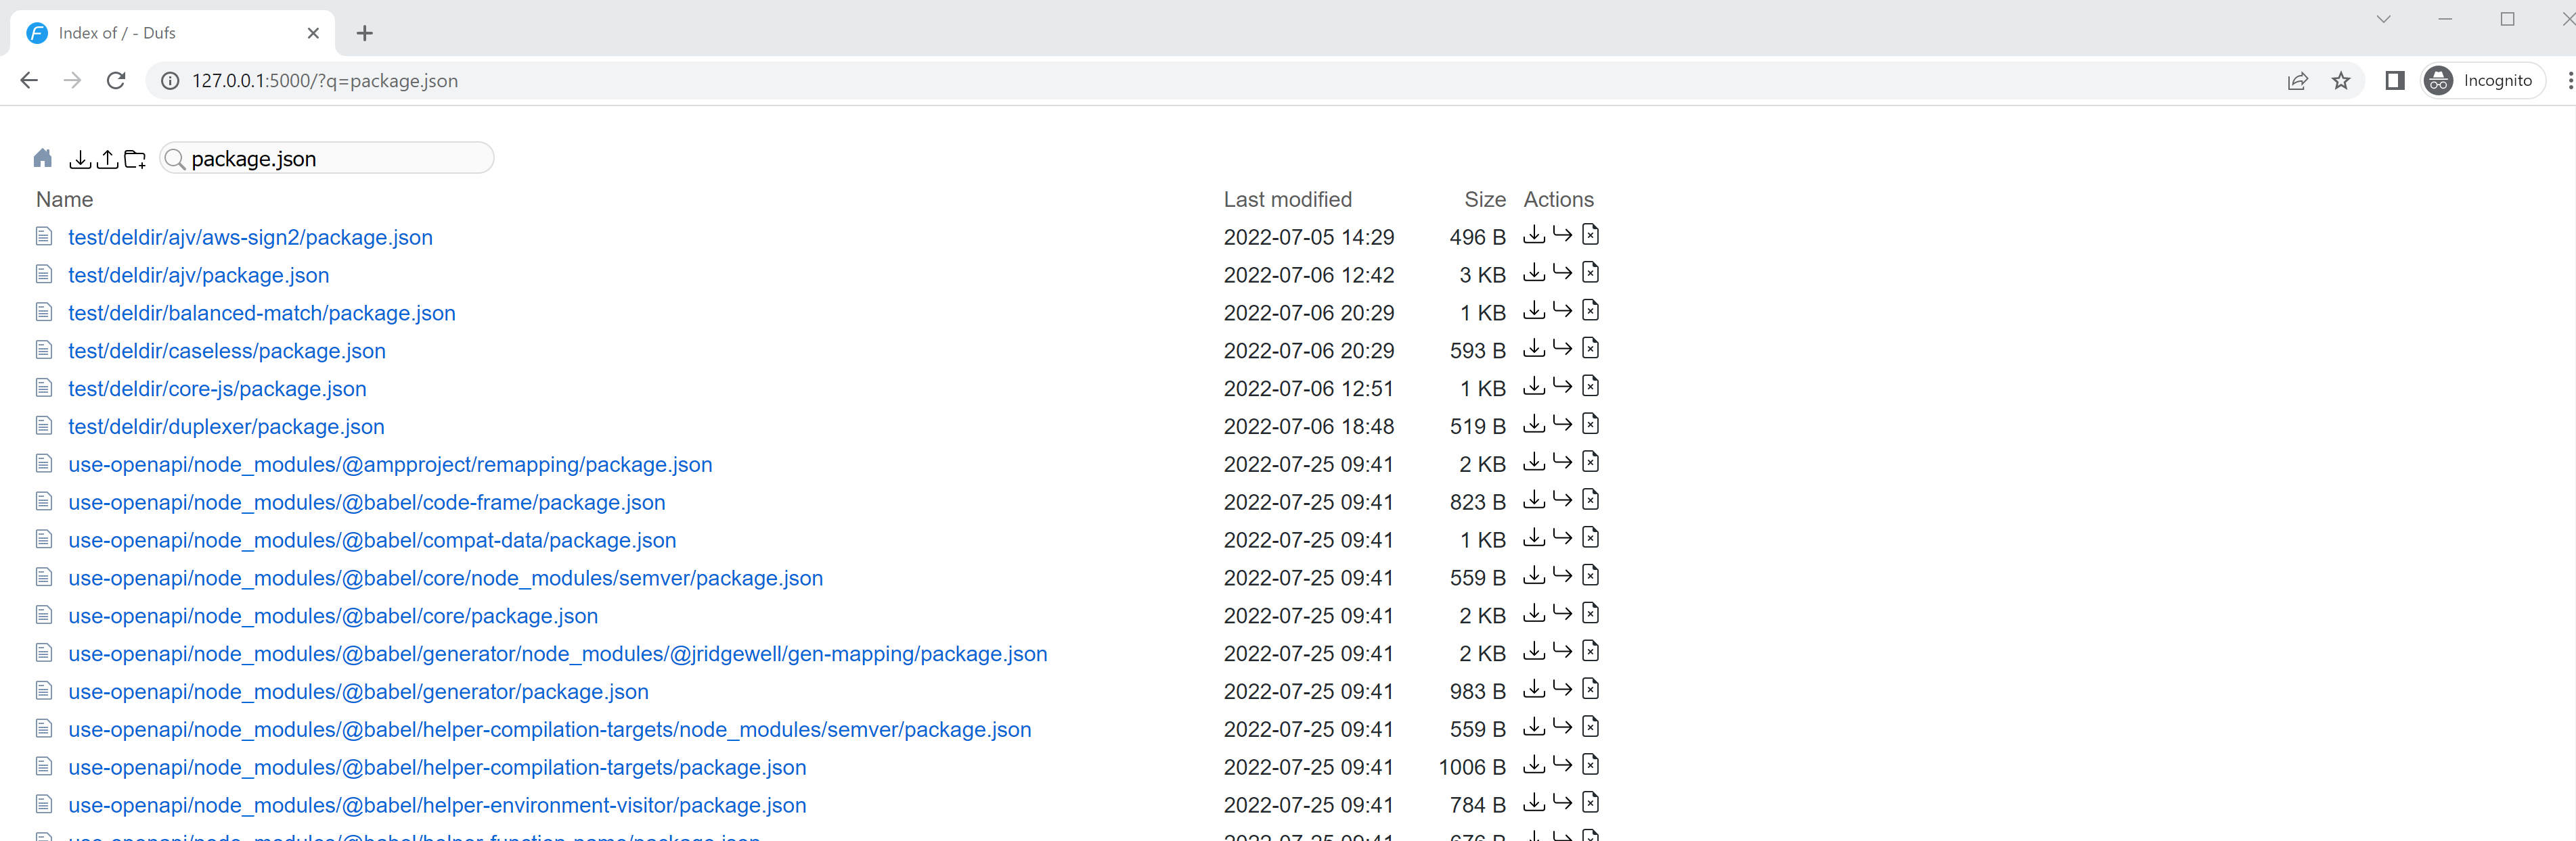The width and height of the screenshot is (2576, 841).
Task: Click the new folder icon in toolbar
Action: [x=135, y=158]
